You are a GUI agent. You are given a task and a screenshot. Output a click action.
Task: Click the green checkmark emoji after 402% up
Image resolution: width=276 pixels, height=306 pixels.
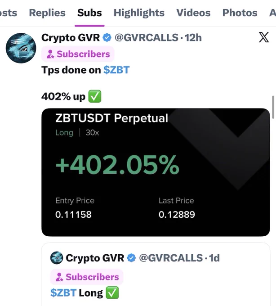pos(95,96)
